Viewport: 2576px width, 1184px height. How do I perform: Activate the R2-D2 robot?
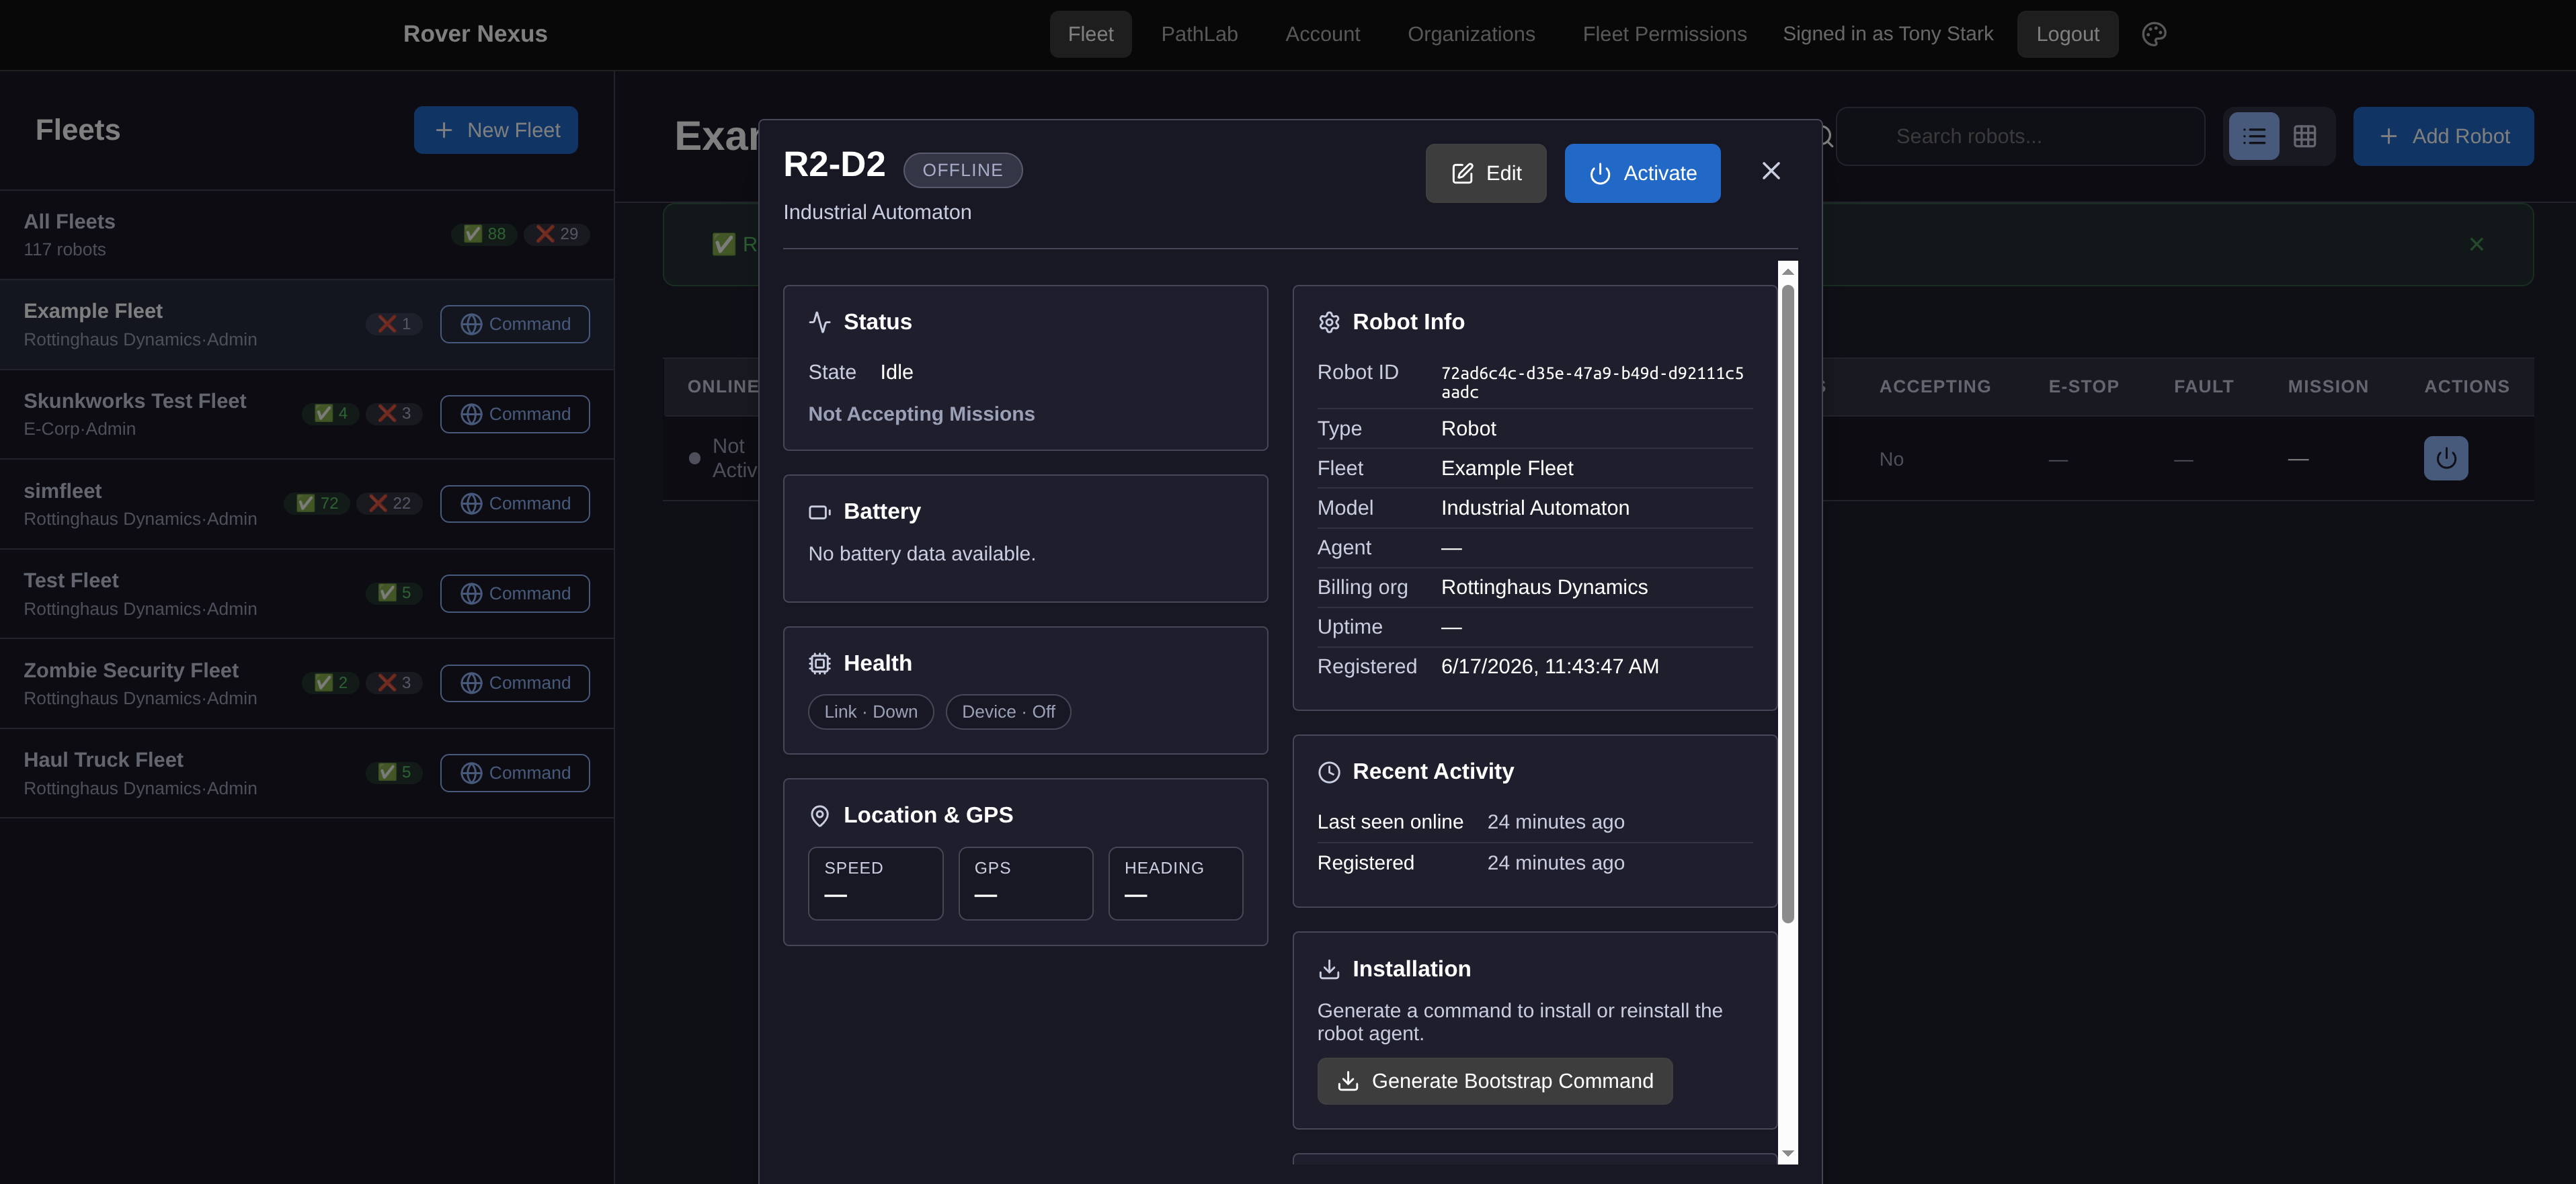[x=1642, y=173]
